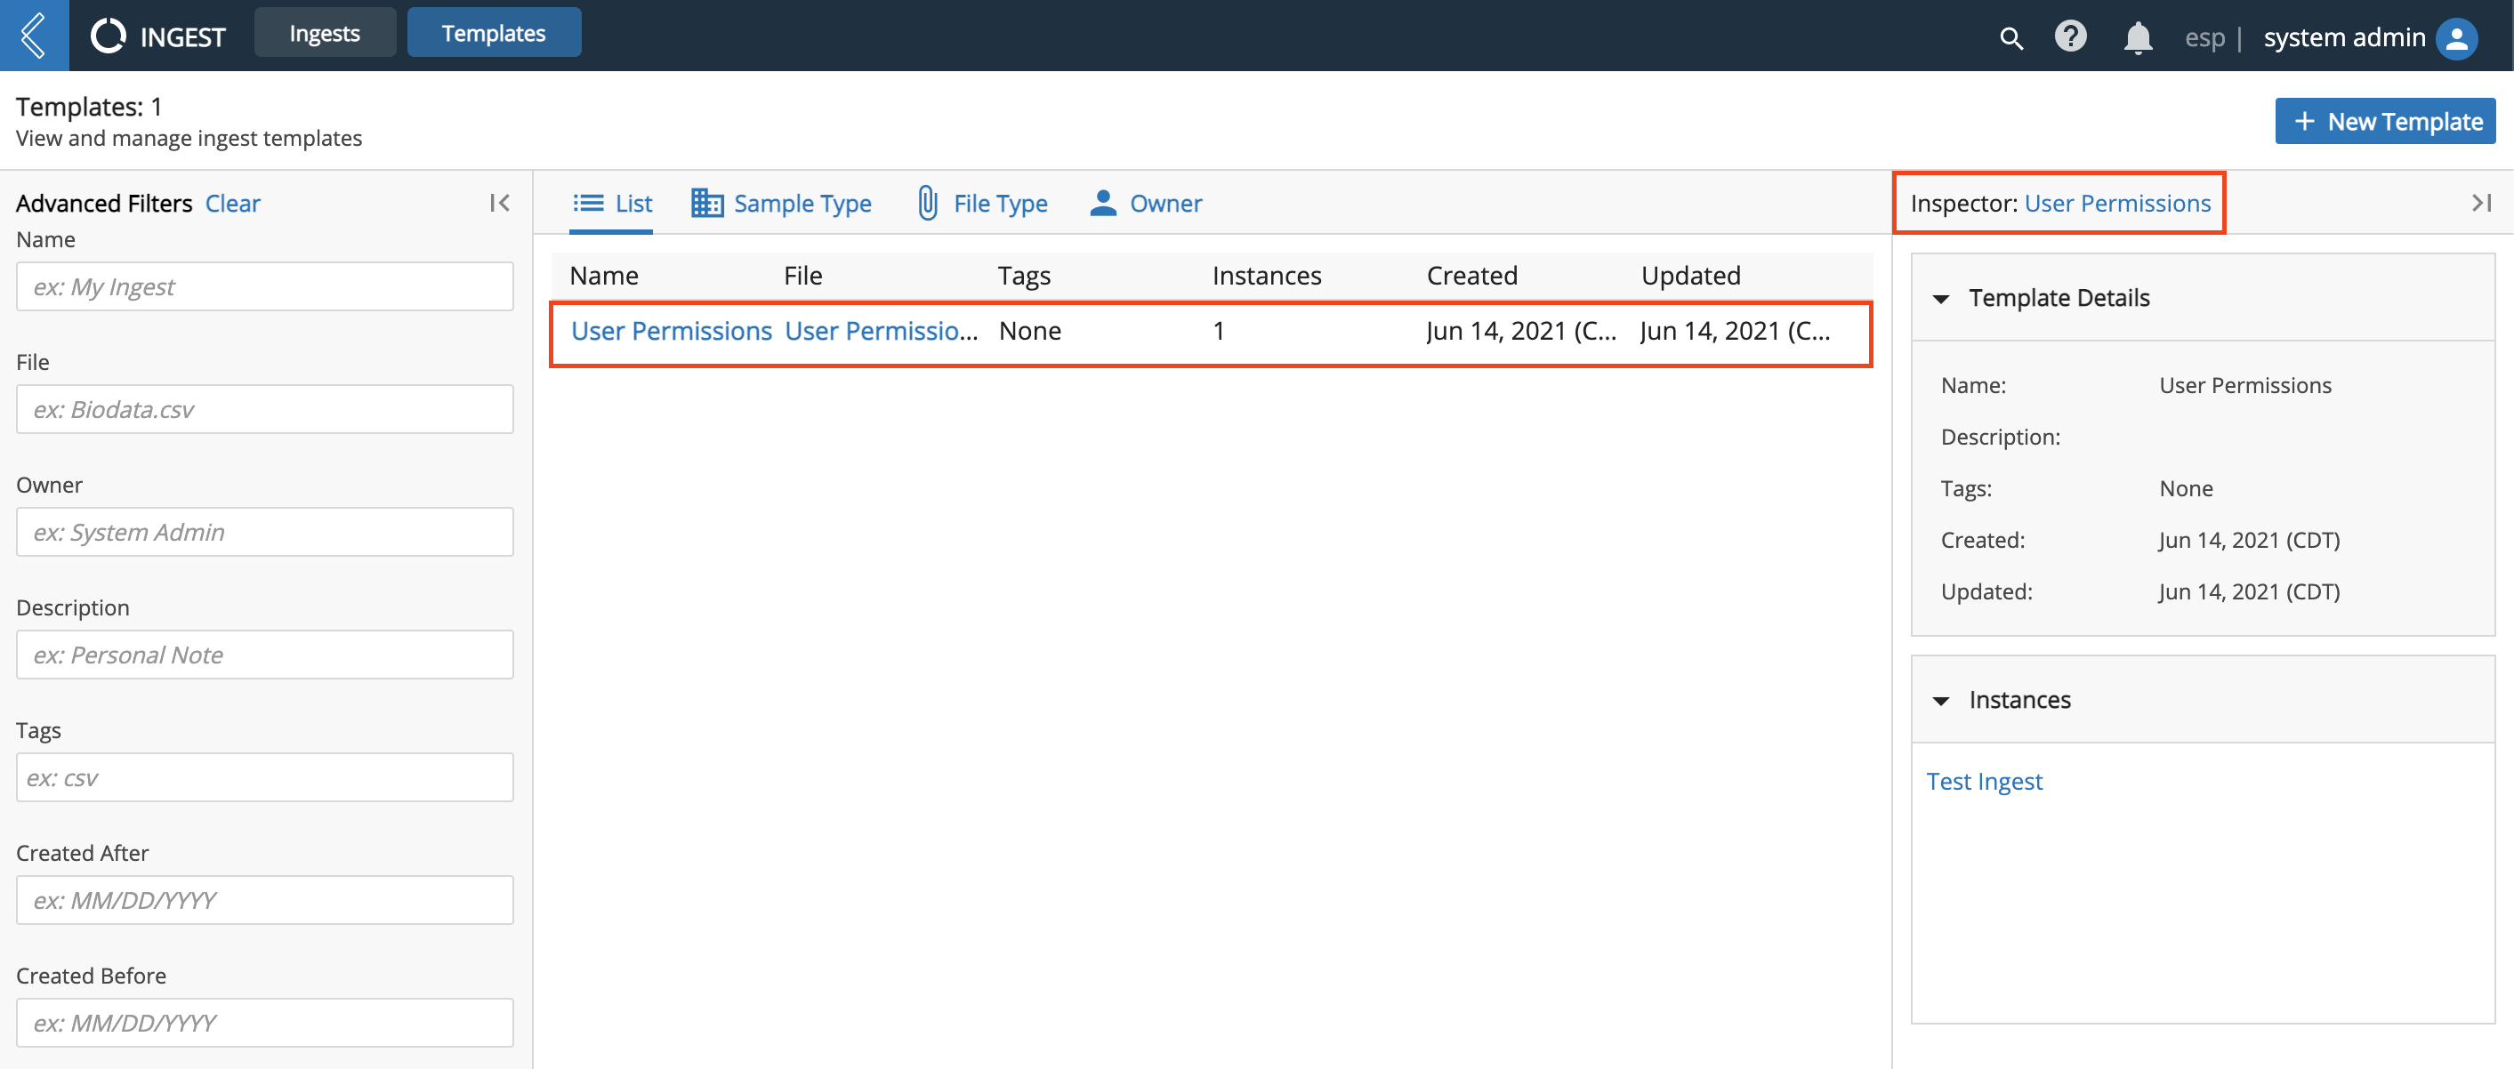The height and width of the screenshot is (1069, 2514).
Task: Select the Owner tab
Action: tap(1146, 203)
